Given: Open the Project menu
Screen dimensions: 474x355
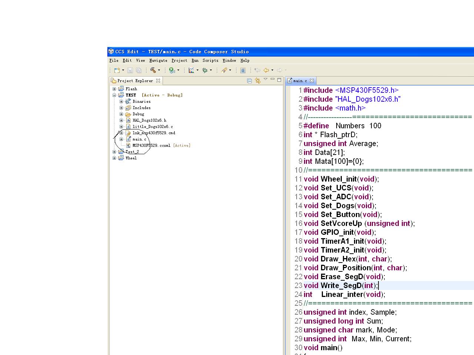Looking at the screenshot, I should (179, 60).
